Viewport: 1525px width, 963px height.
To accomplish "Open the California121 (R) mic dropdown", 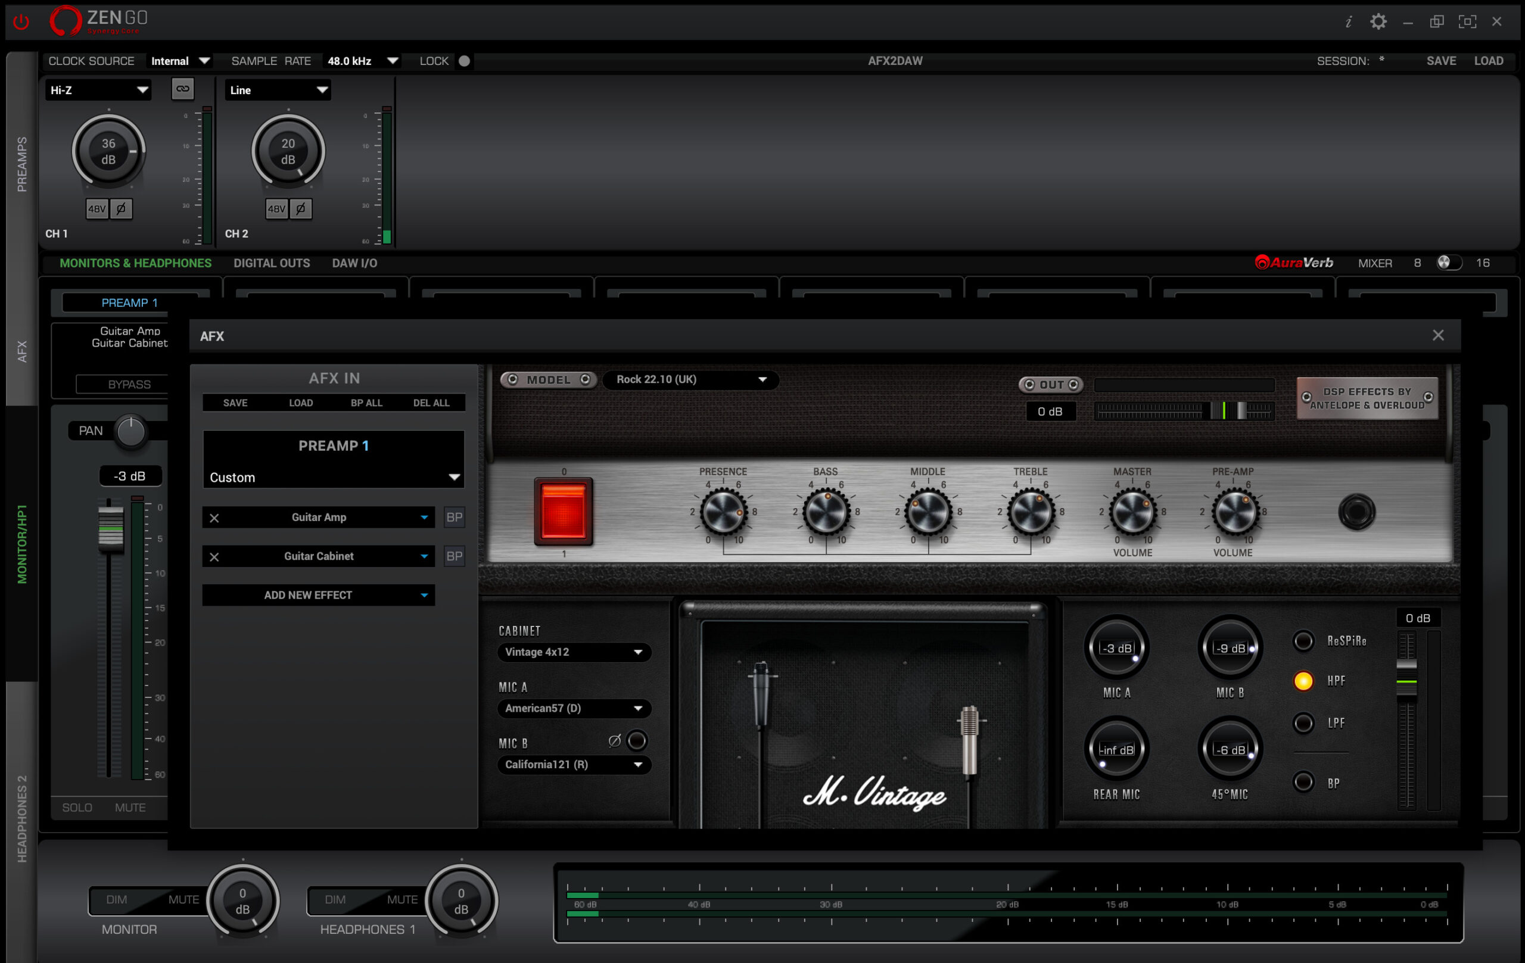I will pos(574,765).
